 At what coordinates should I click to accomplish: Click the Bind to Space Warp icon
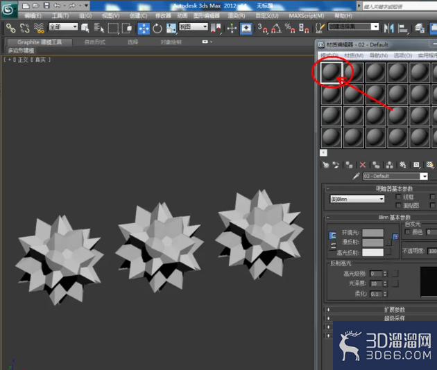click(x=39, y=28)
